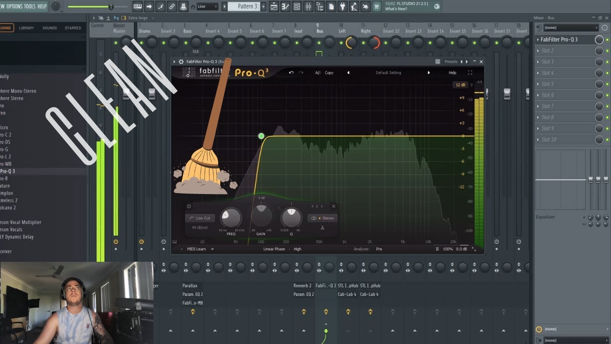Viewport: 611px width, 344px height.
Task: Toggle global output bypass in Pro-Q 3
Action: click(x=437, y=249)
